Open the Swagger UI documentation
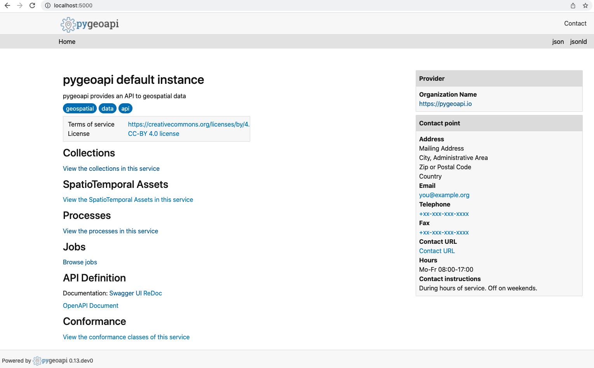Viewport: 594px width, 368px height. coord(125,293)
